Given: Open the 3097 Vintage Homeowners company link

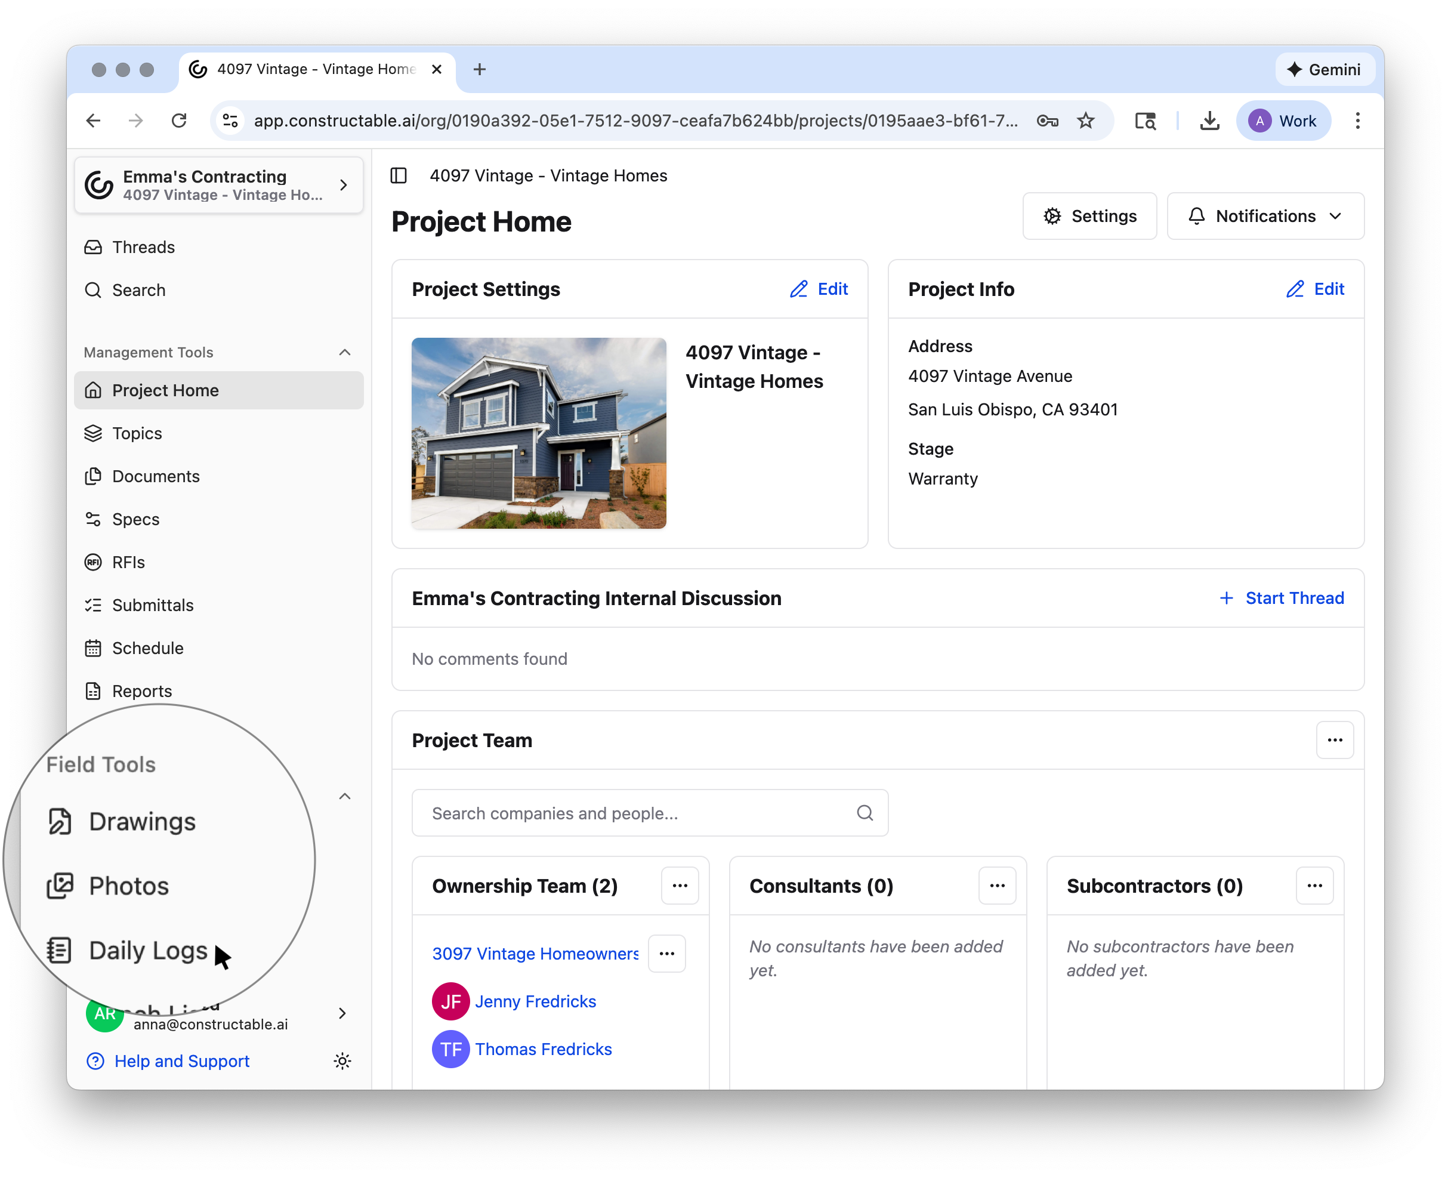Looking at the screenshot, I should 535,954.
